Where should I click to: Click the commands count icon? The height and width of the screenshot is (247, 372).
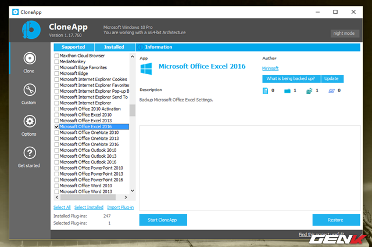[331, 90]
